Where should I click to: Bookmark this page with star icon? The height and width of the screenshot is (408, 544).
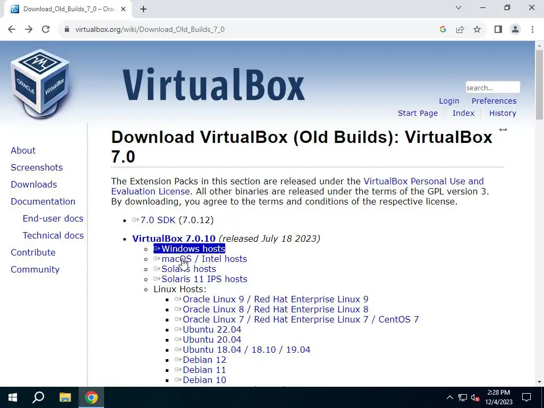(477, 30)
